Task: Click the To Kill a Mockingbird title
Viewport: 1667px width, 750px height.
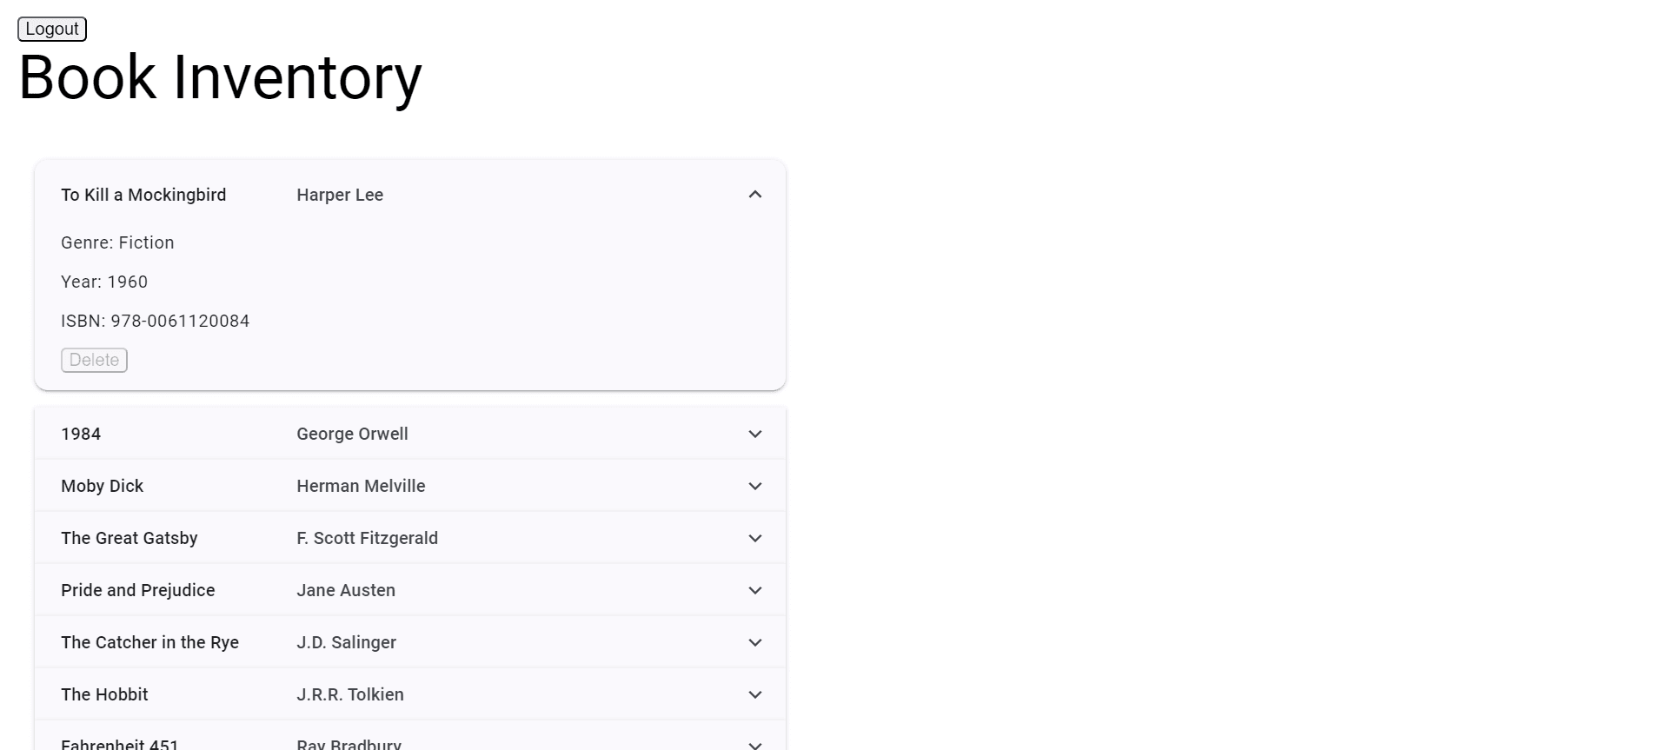Action: click(x=143, y=195)
